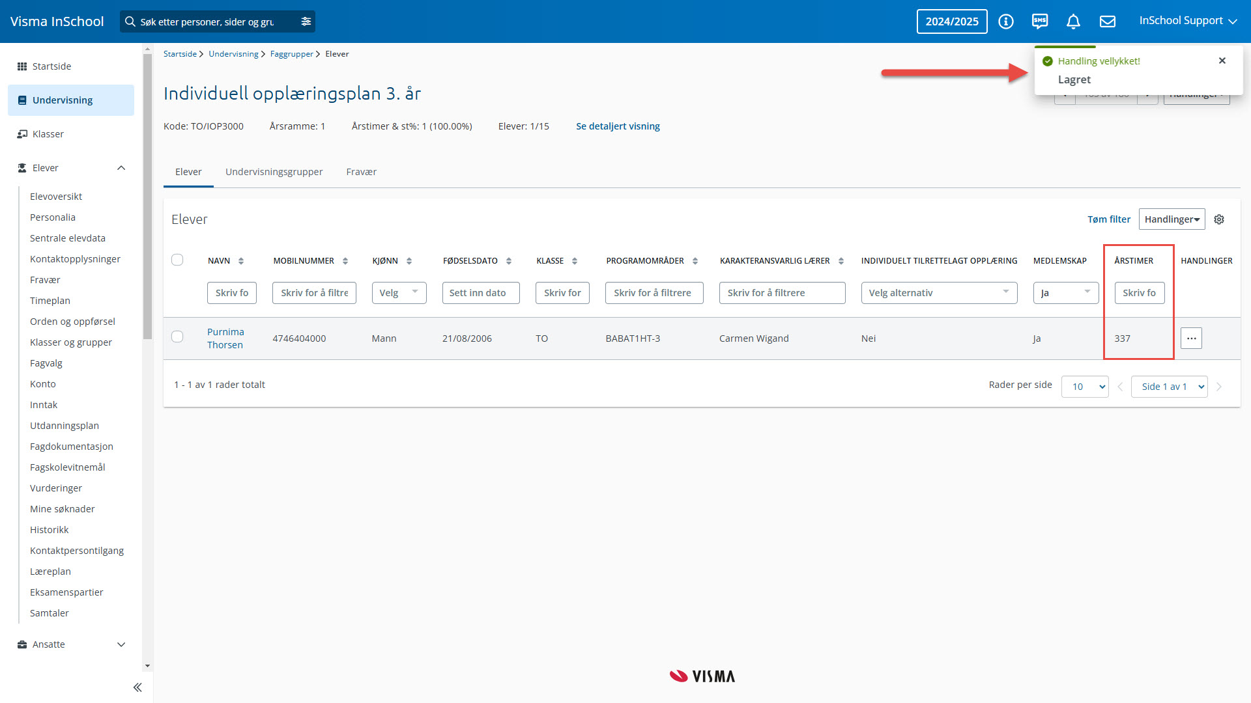Open the Rader per side dropdown

click(1085, 387)
